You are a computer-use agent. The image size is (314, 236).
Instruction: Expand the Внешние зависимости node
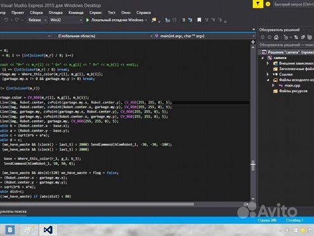(268, 63)
